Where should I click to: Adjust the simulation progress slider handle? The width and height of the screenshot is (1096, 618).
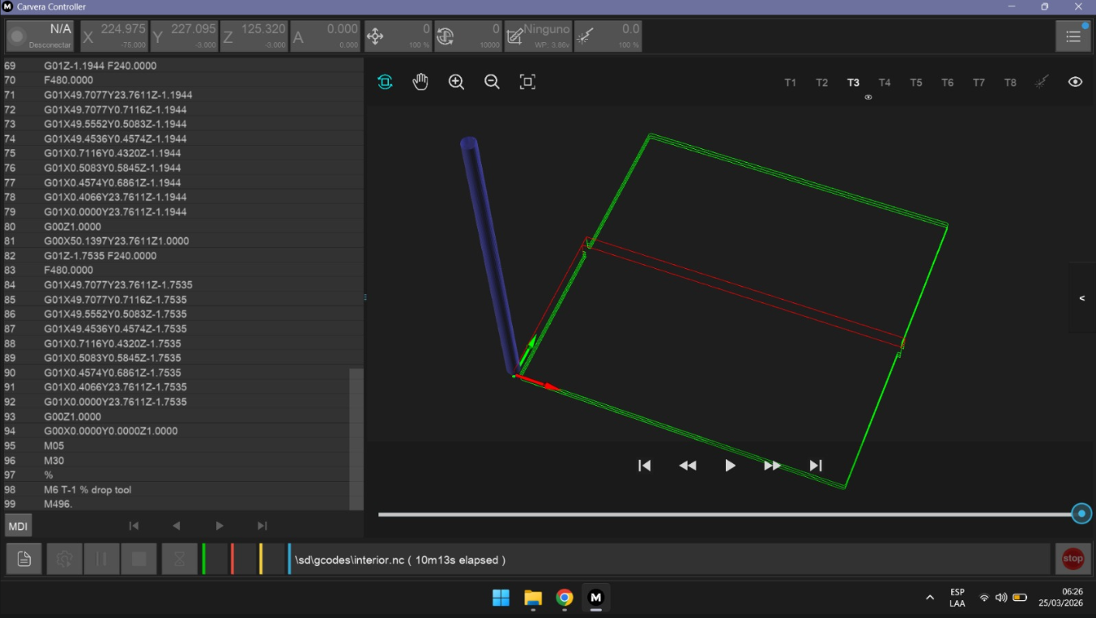click(1081, 514)
